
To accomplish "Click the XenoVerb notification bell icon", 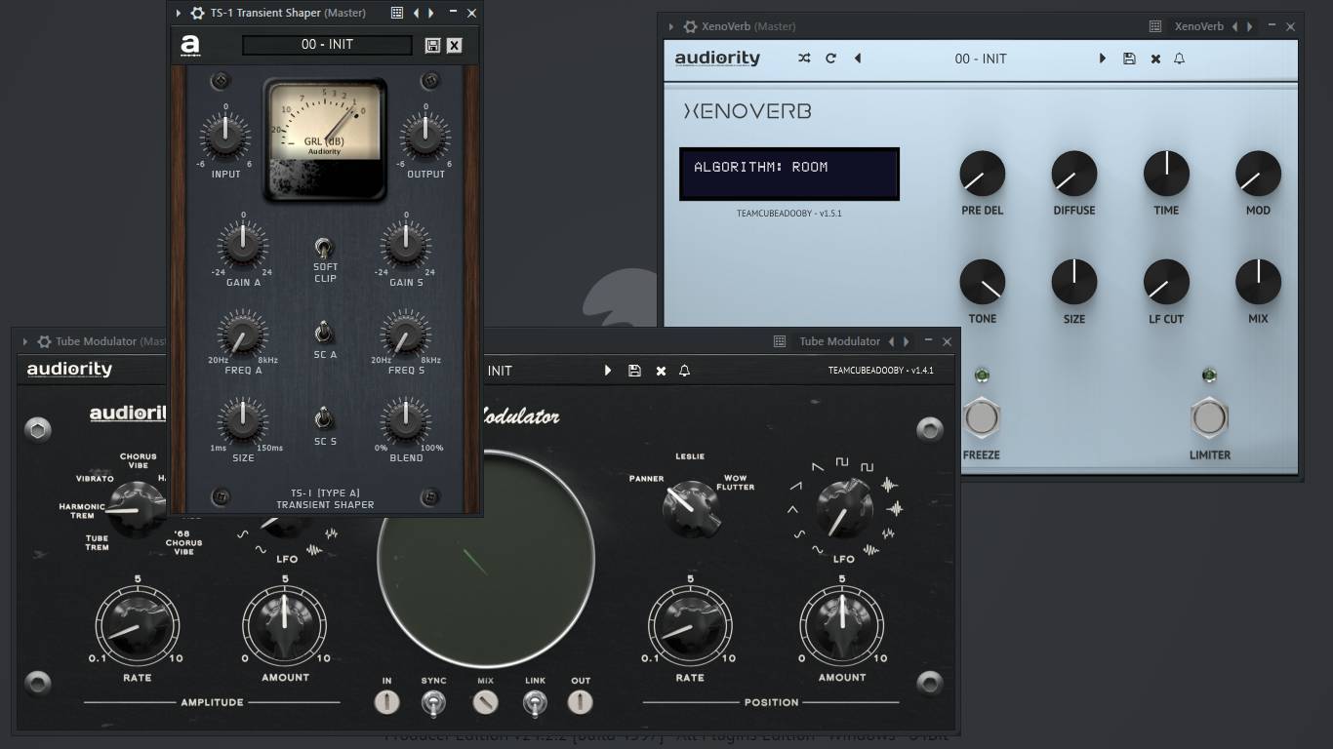I will tap(1179, 59).
